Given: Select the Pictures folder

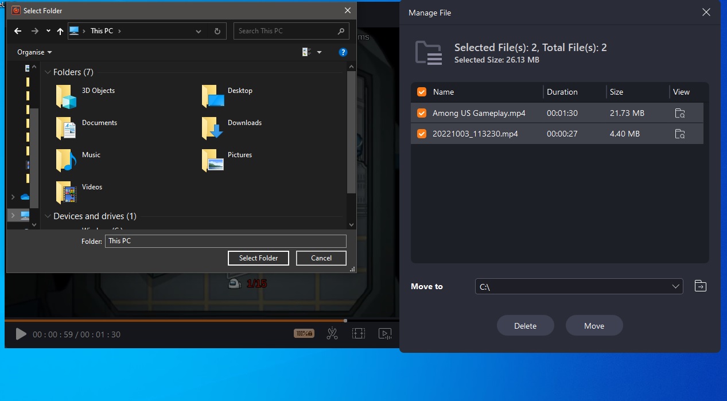Looking at the screenshot, I should click(227, 161).
